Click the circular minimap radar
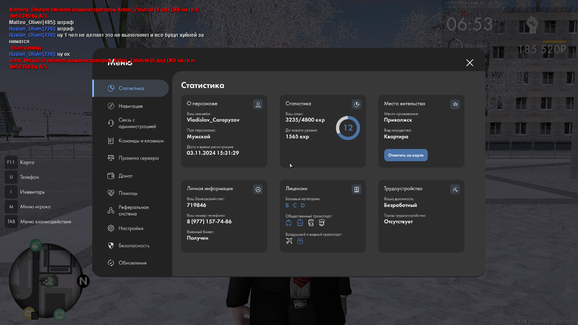This screenshot has width=578, height=325. 46,281
